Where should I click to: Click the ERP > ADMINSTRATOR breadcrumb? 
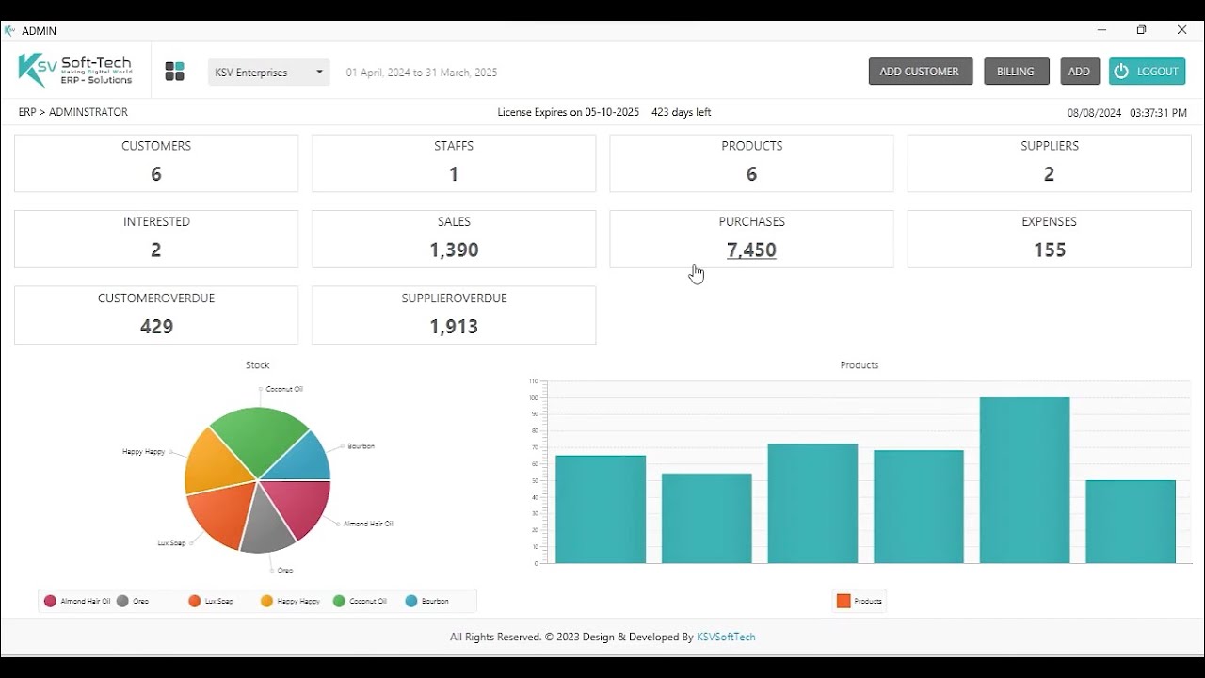(73, 112)
